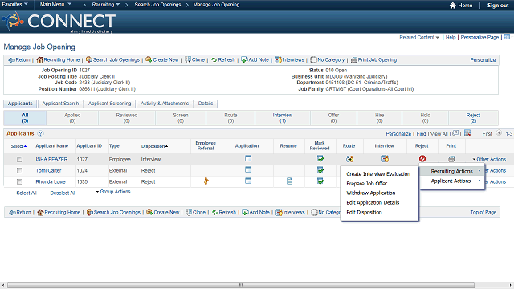
Task: Sort by the Disposition column header
Action: (154, 146)
